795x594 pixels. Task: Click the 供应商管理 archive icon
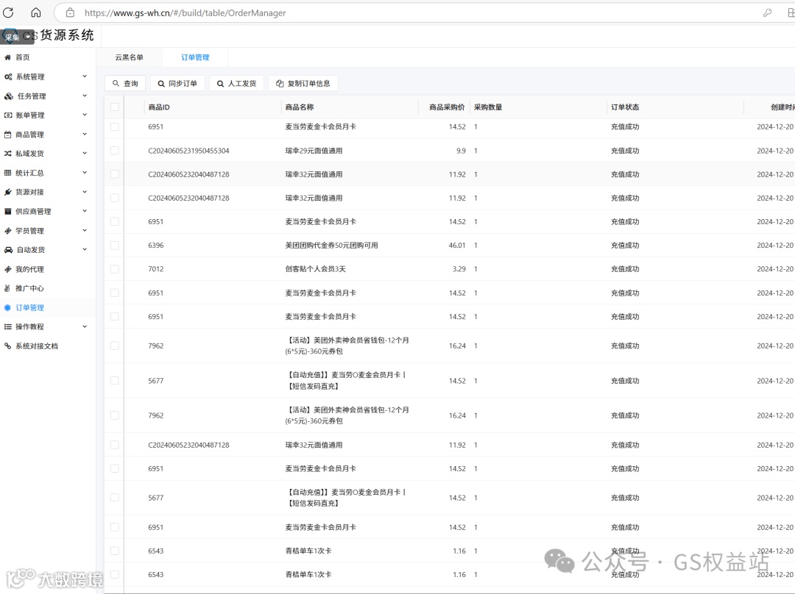point(7,211)
